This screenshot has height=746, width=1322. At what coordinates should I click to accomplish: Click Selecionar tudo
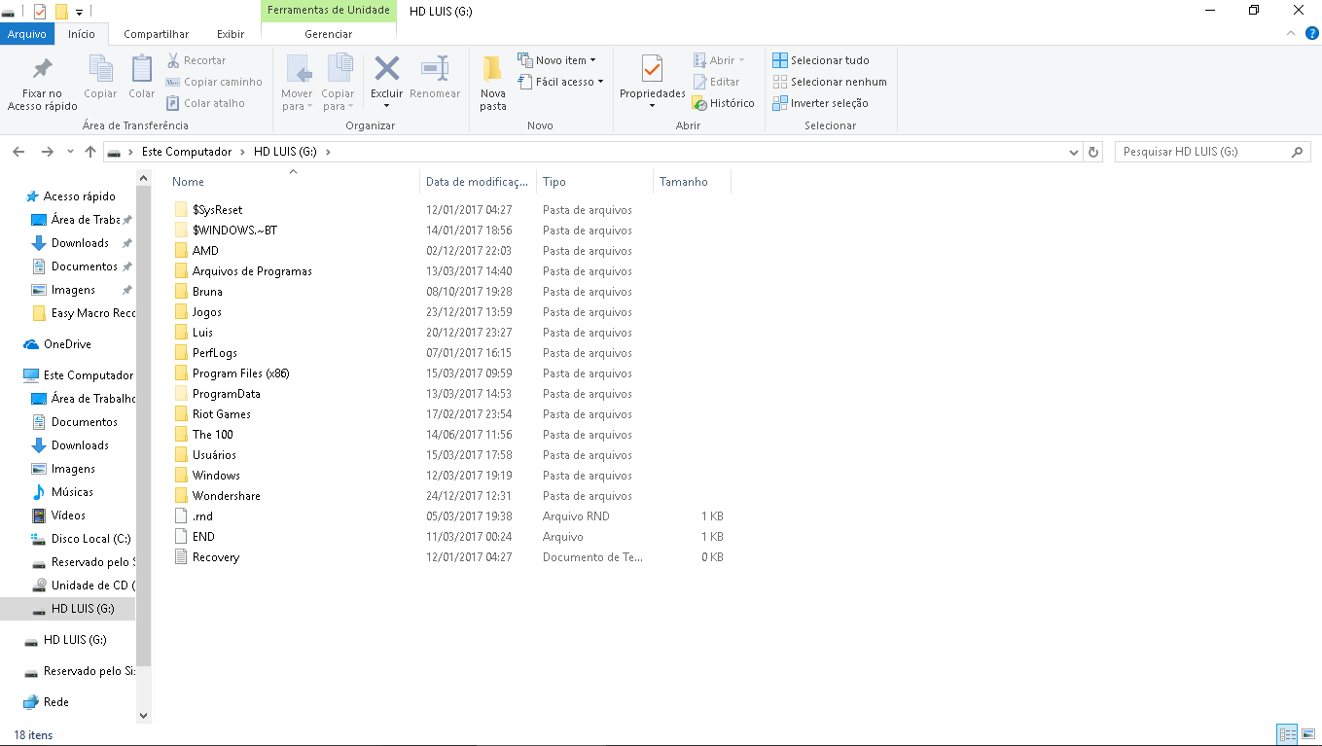pyautogui.click(x=821, y=60)
